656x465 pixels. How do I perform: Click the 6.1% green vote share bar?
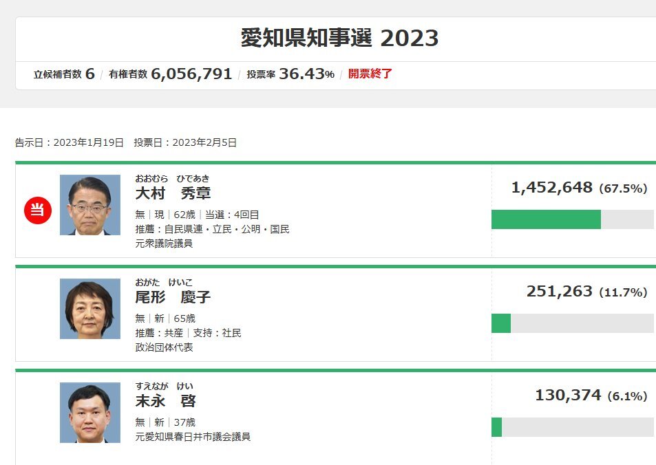(x=496, y=427)
